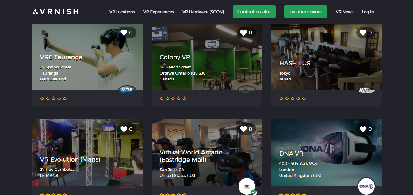This screenshot has width=413, height=195.
Task: Open VR Hardware (SOON) menu item
Action: point(203,12)
